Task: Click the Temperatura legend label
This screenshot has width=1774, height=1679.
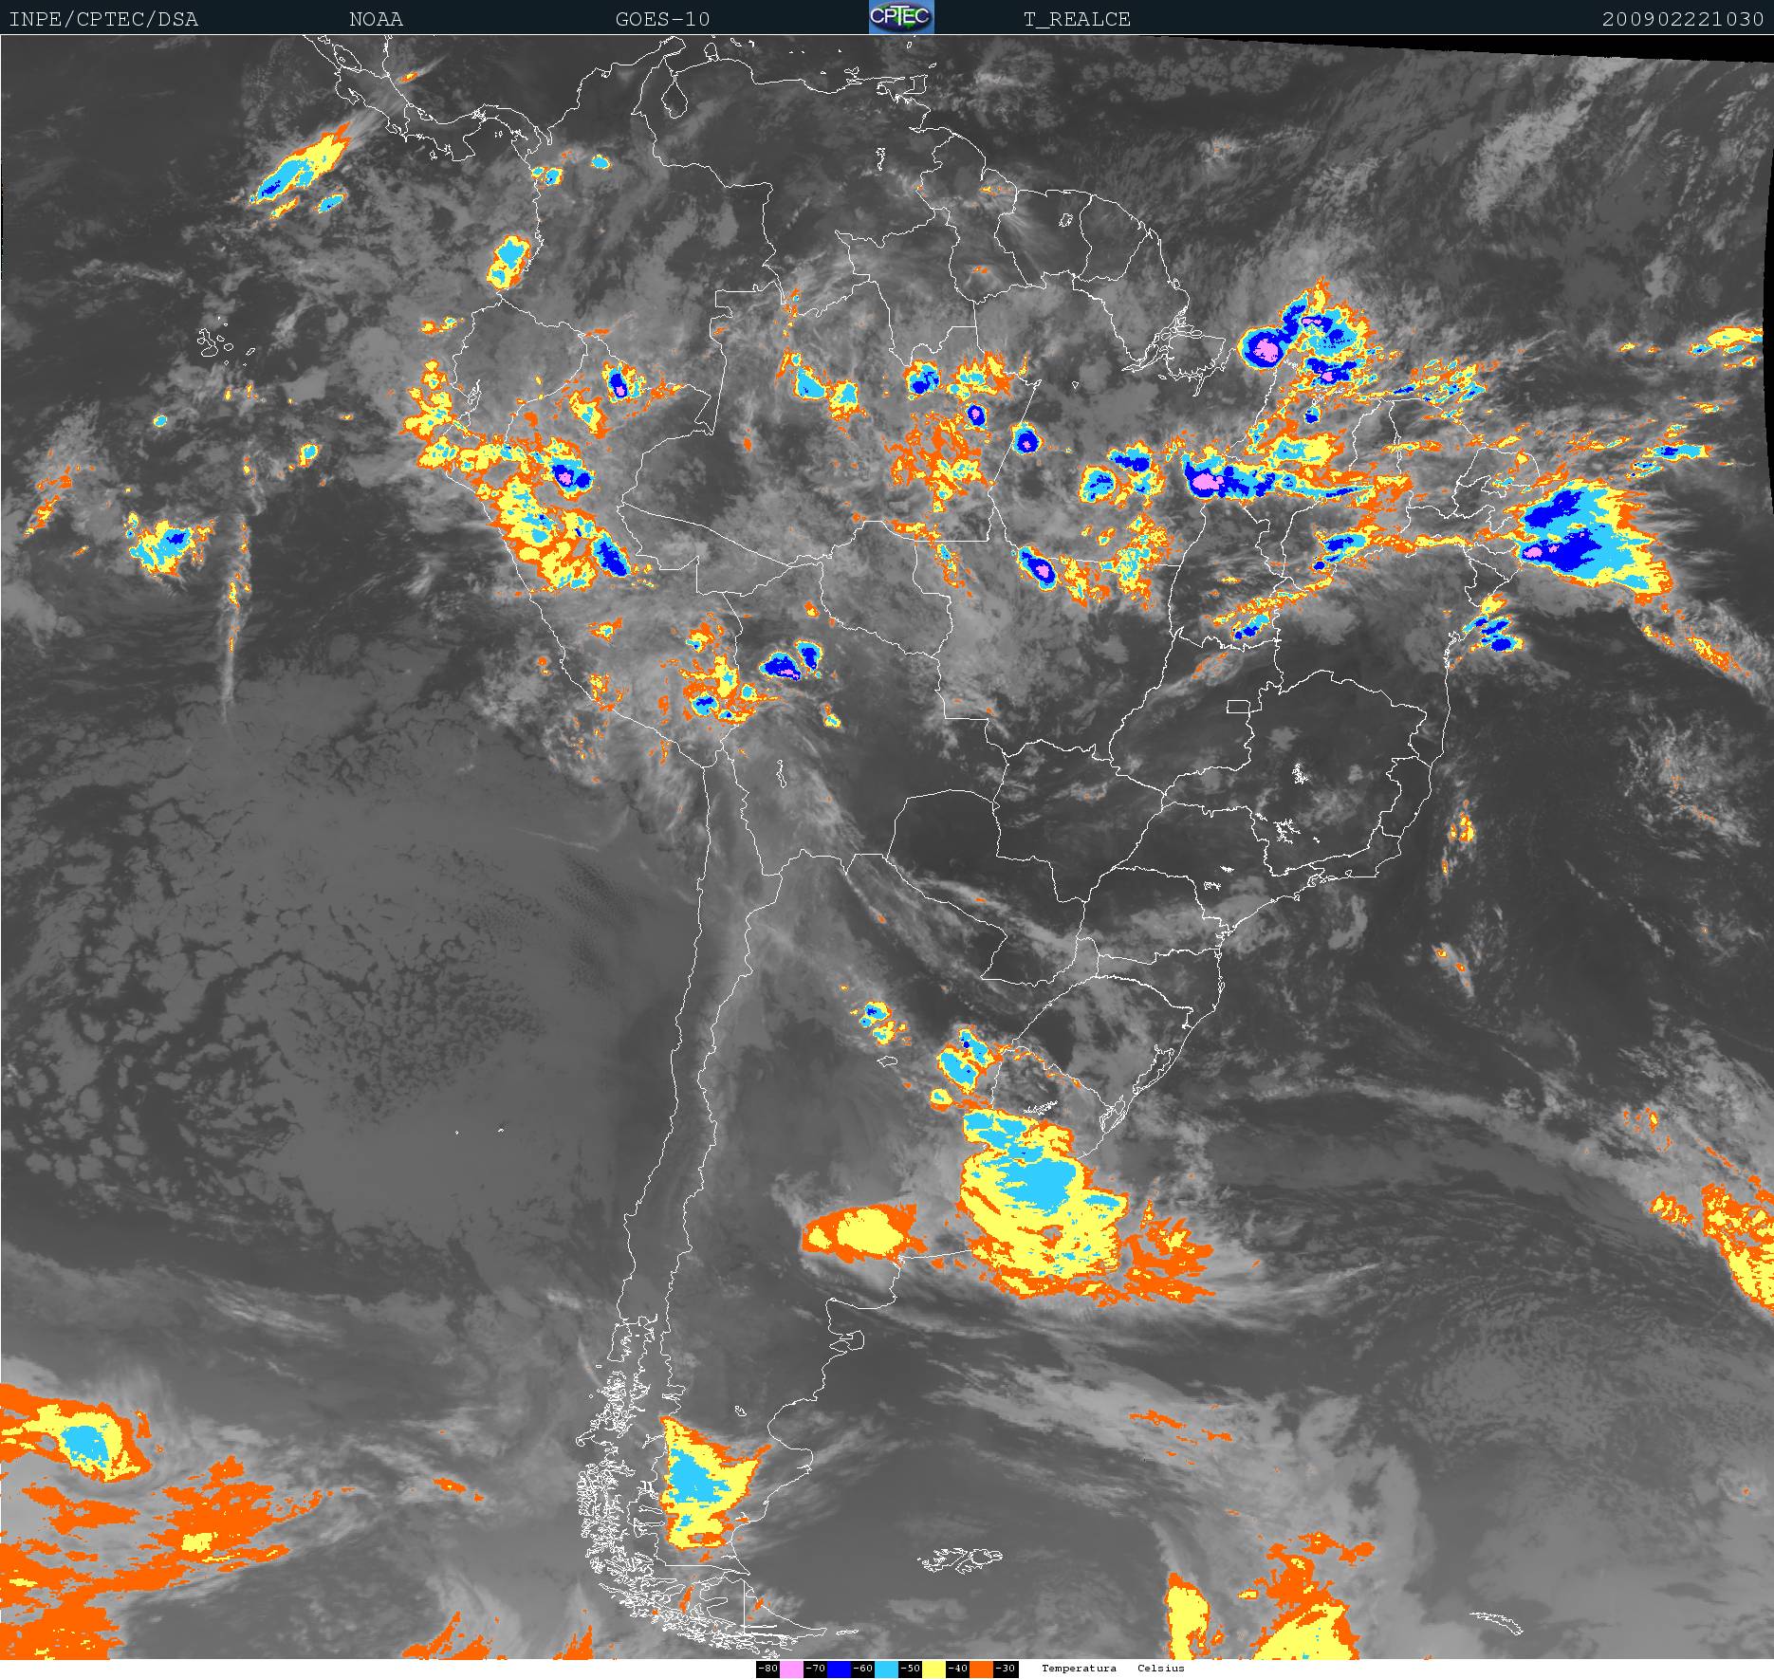Action: click(1079, 1668)
